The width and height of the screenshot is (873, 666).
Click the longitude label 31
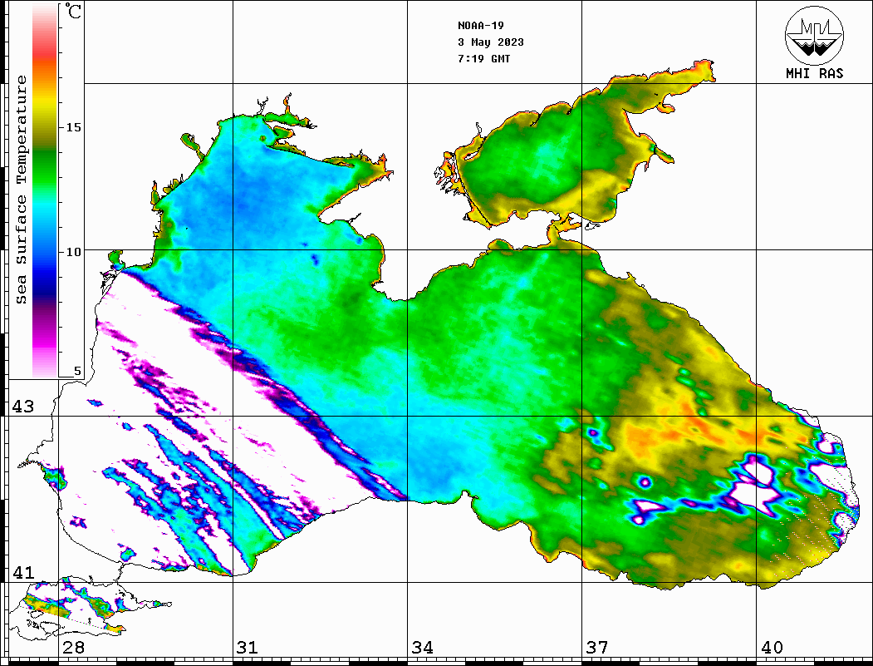click(x=248, y=648)
